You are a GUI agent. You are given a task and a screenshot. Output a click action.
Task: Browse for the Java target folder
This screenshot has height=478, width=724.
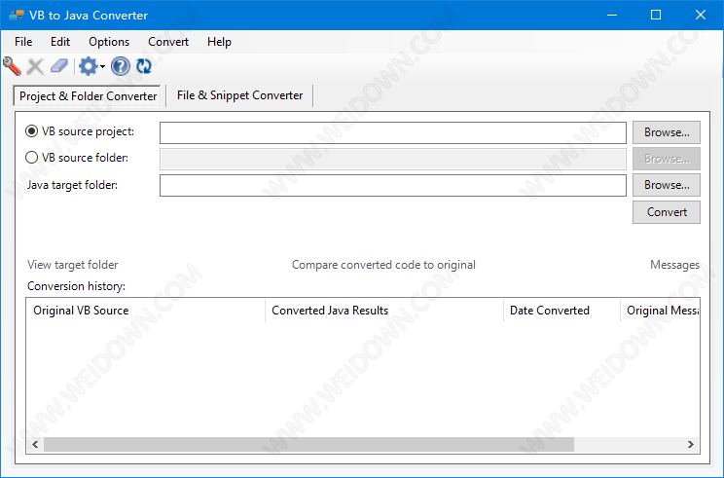pyautogui.click(x=667, y=185)
